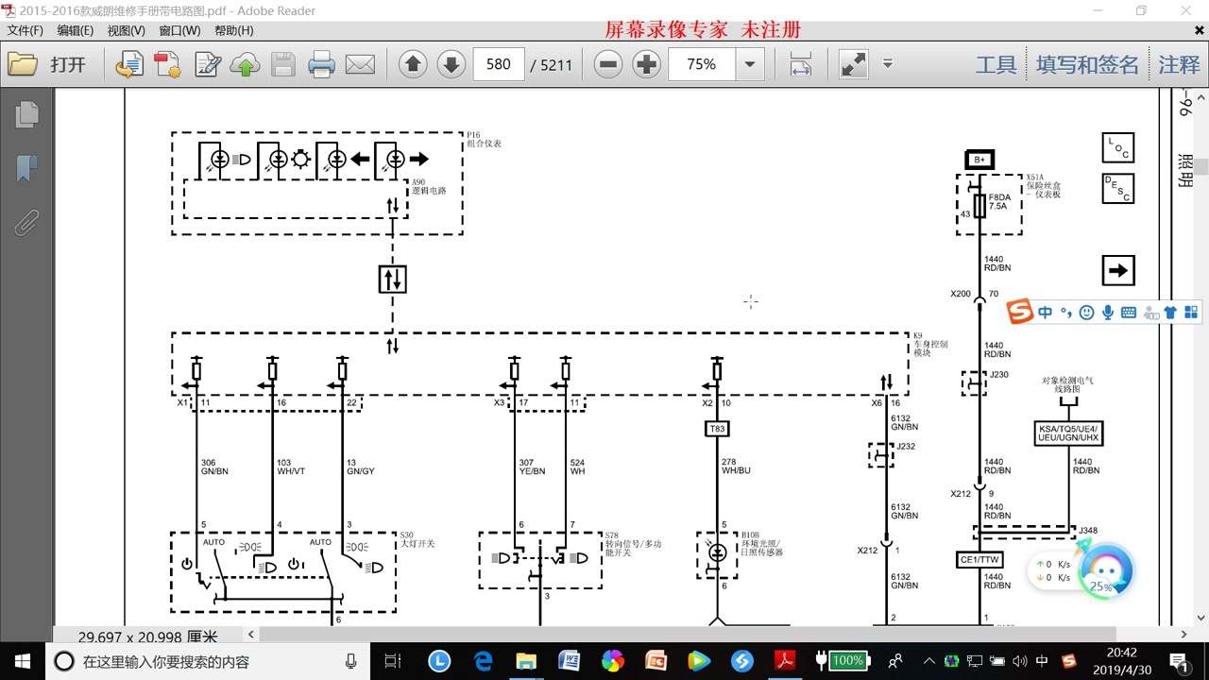Click the 打开 button label
The height and width of the screenshot is (680, 1209).
click(x=68, y=65)
